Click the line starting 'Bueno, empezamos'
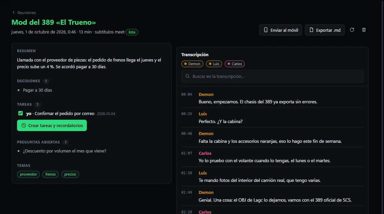Viewport: 384px width, 214px height. click(258, 102)
